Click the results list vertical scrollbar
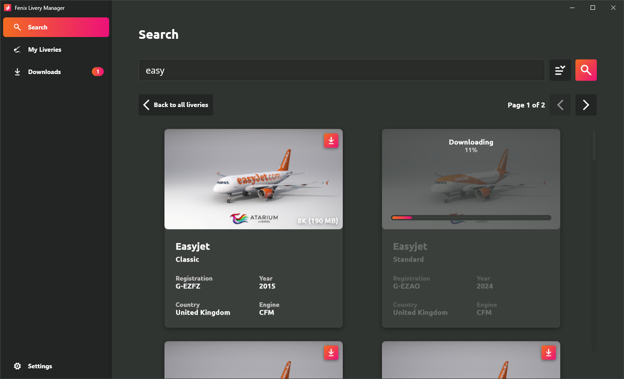Viewport: 624px width, 379px height. pos(594,145)
